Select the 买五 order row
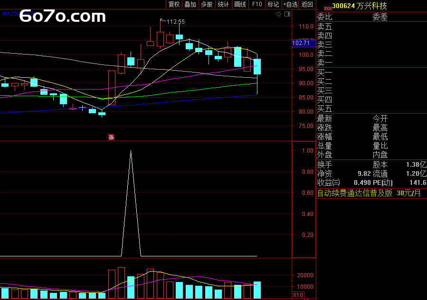427x300 pixels. click(371, 109)
